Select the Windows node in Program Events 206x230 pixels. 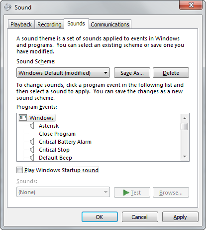click(41, 118)
